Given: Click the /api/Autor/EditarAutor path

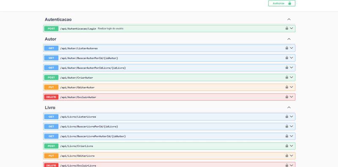Looking at the screenshot, I should [77, 88].
